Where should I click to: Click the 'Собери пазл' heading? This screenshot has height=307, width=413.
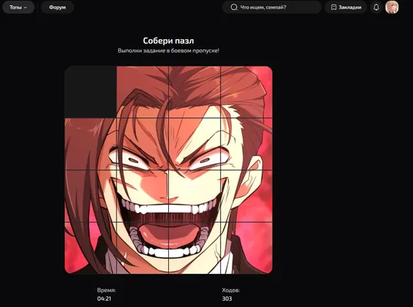coord(168,41)
